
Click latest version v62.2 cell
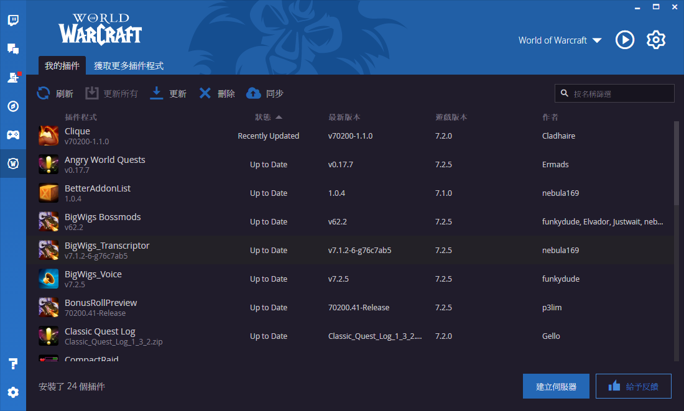tap(337, 221)
